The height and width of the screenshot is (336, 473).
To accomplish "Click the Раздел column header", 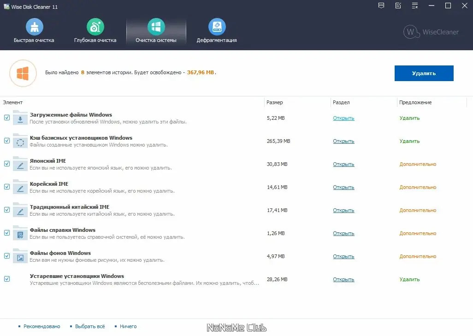I will coord(364,102).
